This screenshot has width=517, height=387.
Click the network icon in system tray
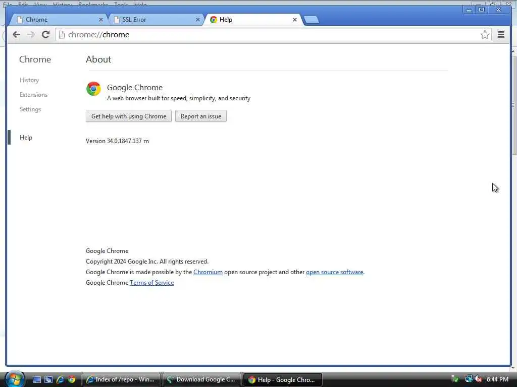[469, 379]
